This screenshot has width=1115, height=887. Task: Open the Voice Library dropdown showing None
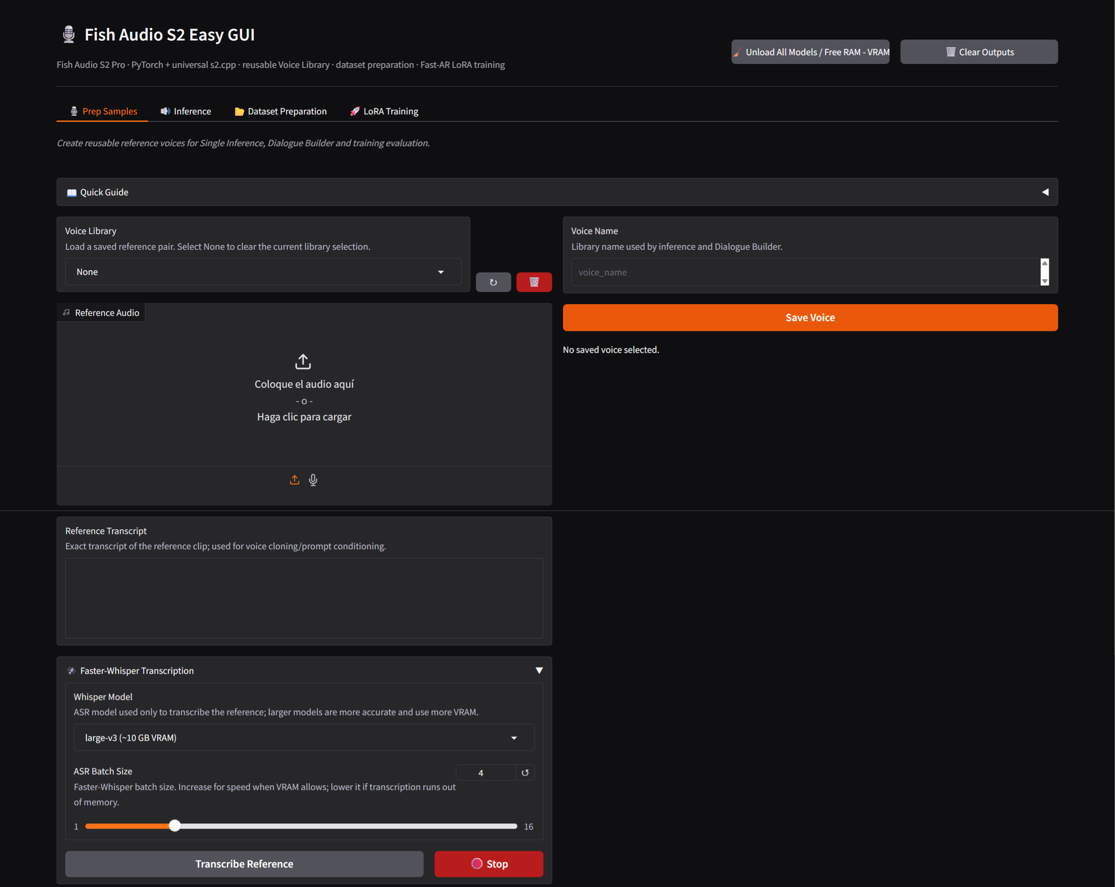tap(263, 272)
